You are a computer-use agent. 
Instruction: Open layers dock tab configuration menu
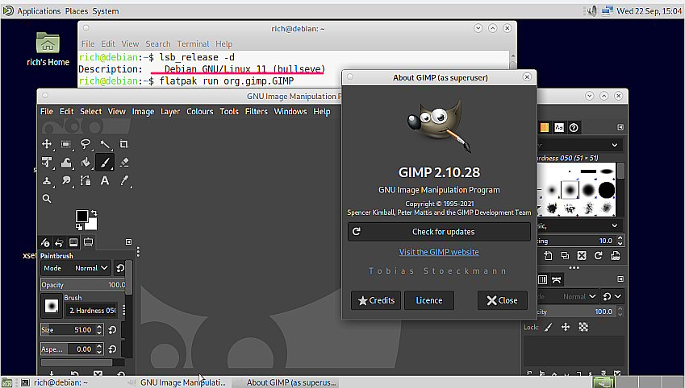point(620,279)
